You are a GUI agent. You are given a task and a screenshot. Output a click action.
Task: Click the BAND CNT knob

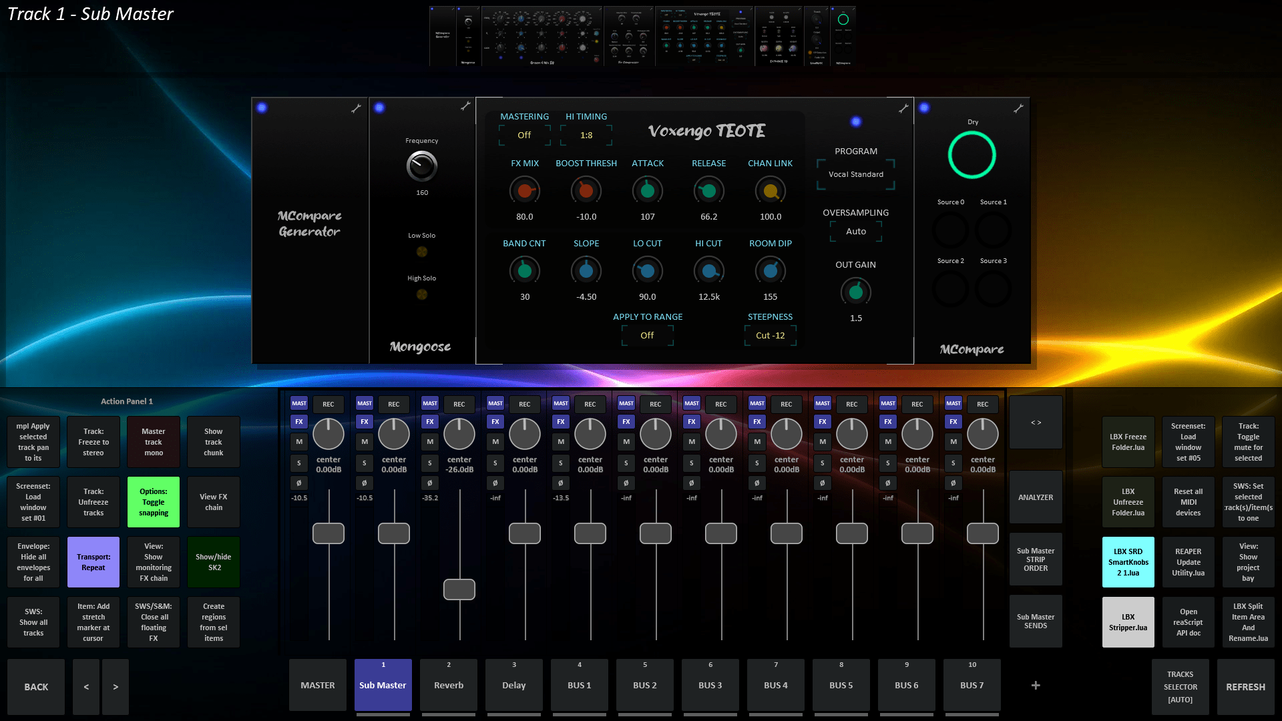pos(525,271)
